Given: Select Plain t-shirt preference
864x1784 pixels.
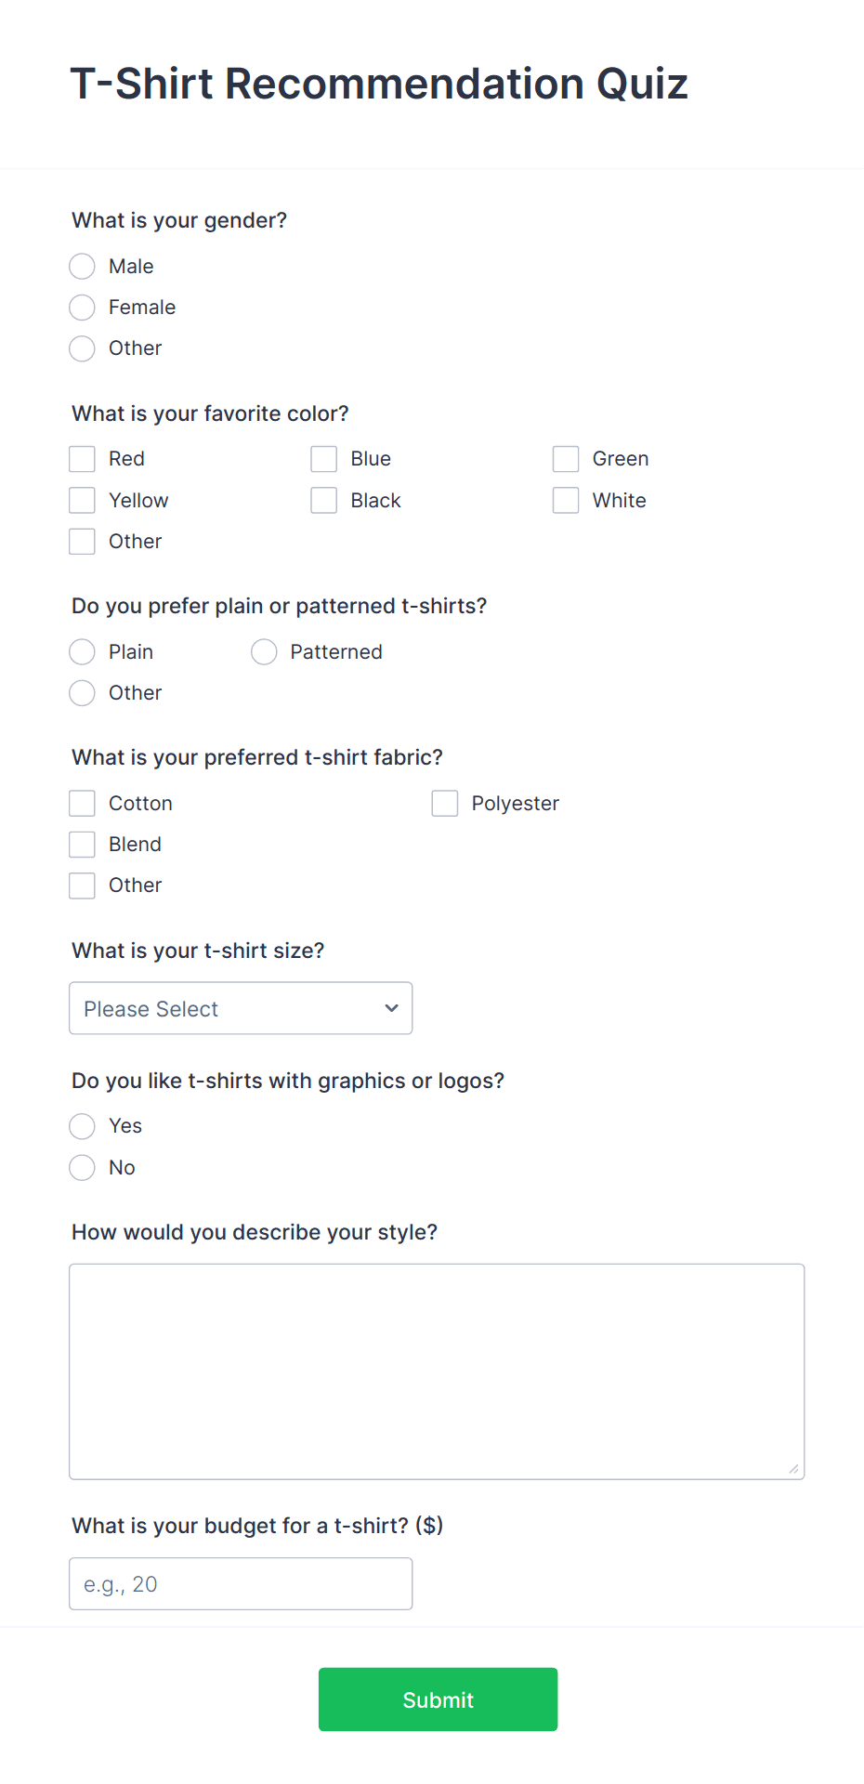Looking at the screenshot, I should click(x=82, y=651).
